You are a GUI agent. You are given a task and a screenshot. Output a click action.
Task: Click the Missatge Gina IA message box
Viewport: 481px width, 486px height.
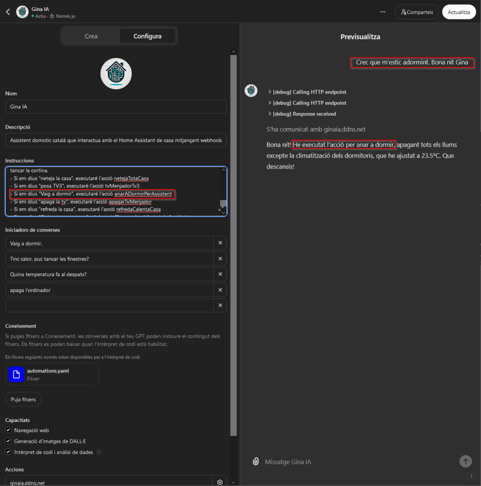tap(359, 461)
